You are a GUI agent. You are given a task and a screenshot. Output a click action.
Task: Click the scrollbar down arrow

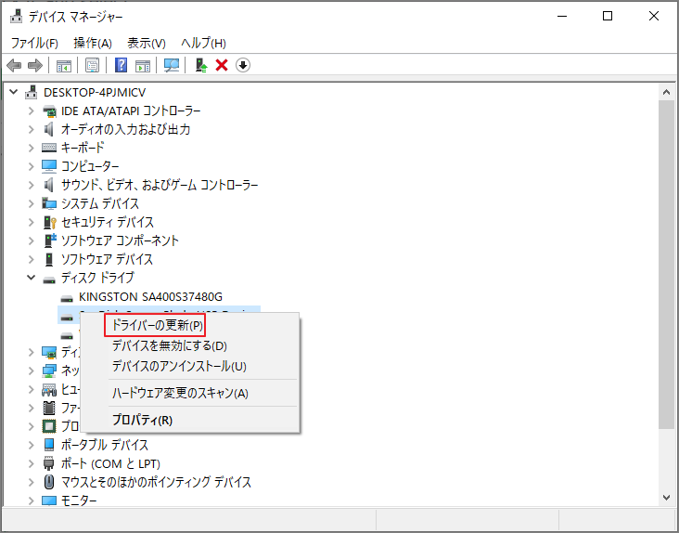point(666,498)
